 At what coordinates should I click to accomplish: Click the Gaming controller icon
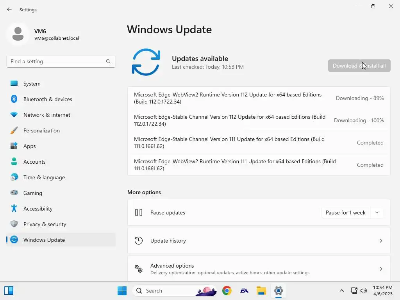14,193
